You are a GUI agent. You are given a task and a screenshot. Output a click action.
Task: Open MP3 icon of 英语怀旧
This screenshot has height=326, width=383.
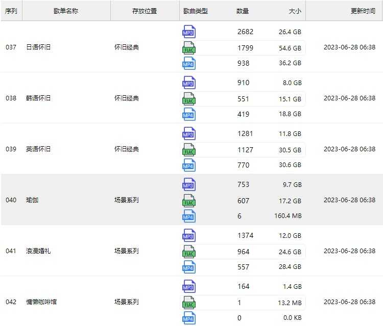(189, 133)
